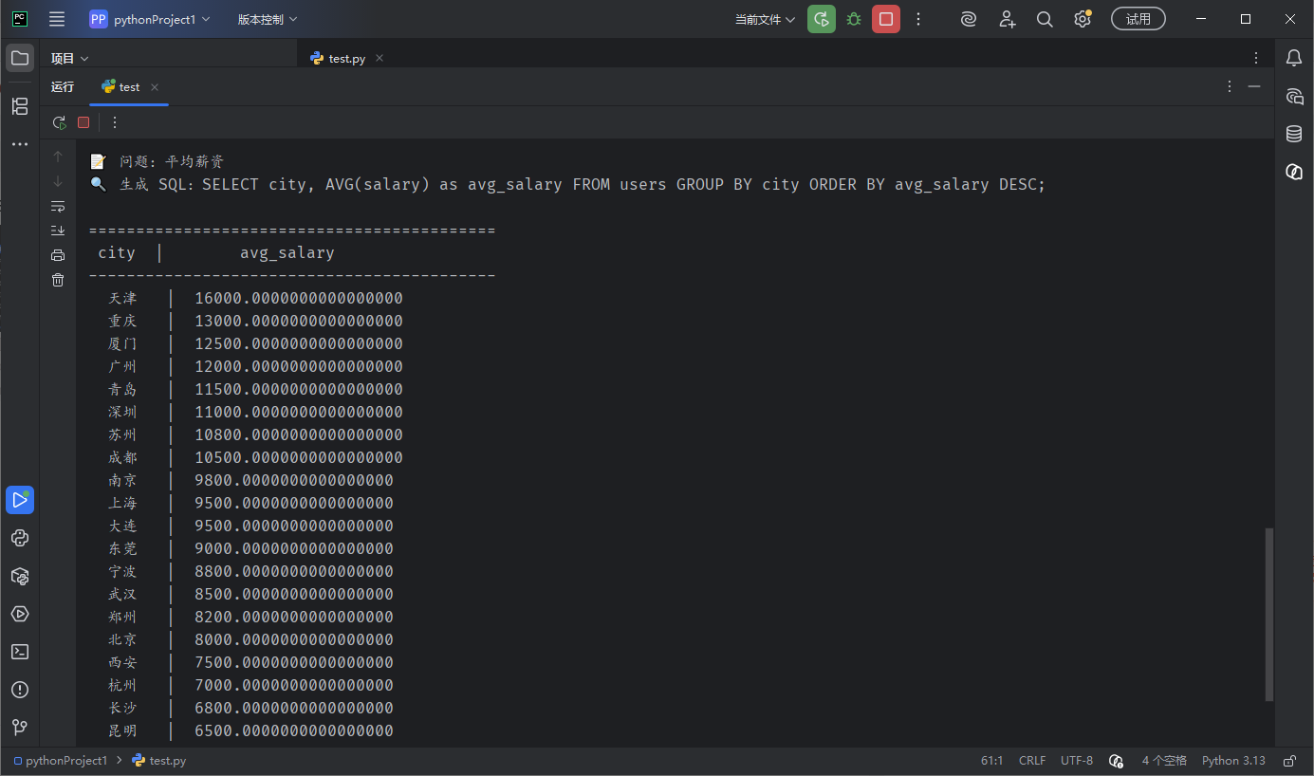Open the Python 3.13 interpreter selector
The height and width of the screenshot is (776, 1314).
(x=1233, y=761)
